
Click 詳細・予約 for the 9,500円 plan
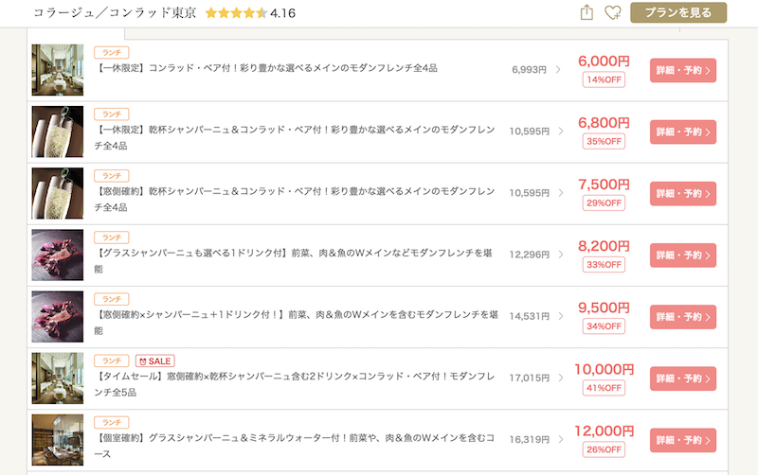click(682, 317)
